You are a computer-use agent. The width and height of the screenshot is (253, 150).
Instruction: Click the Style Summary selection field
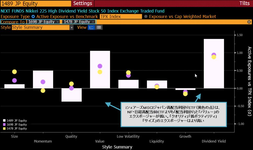[41, 27]
